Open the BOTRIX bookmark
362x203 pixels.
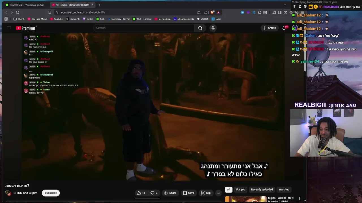pyautogui.click(x=202, y=19)
